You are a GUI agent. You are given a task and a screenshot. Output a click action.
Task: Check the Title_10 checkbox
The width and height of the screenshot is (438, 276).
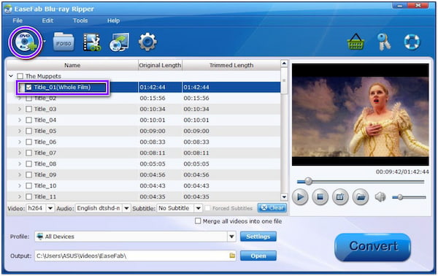28,185
